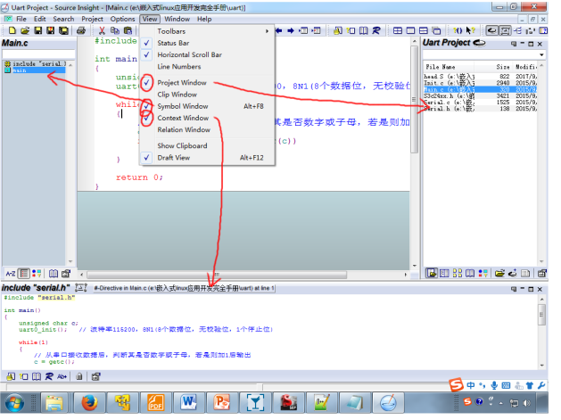Toggle the Context Window toolbar button
The height and width of the screenshot is (420, 561).
pyautogui.click(x=505, y=31)
